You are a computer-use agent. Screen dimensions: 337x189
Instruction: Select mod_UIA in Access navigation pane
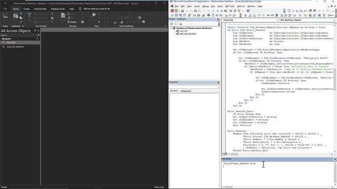click(x=20, y=43)
